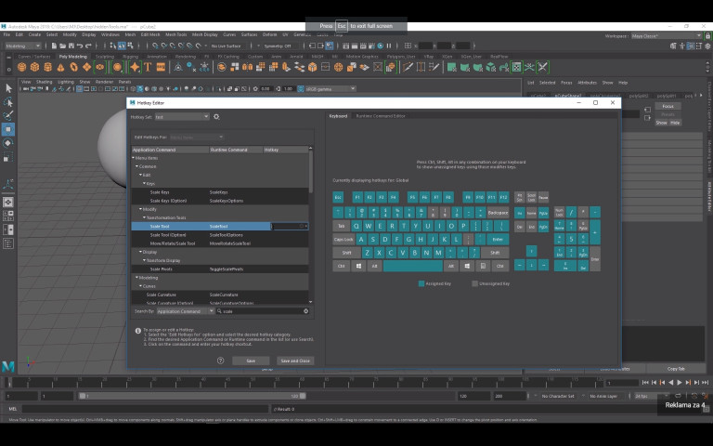Screen dimensions: 713x446
Task: Click the search field containing 'scale'
Action: 263,311
